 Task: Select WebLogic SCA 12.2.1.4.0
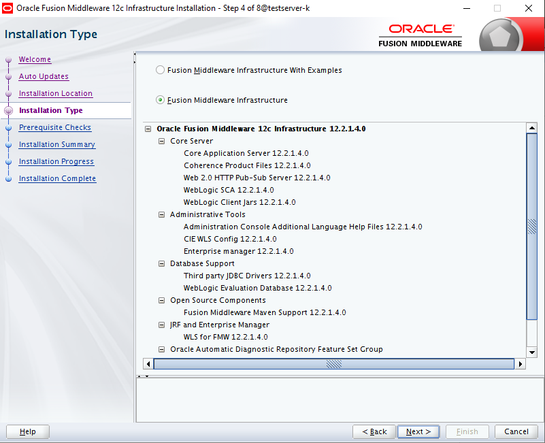pos(229,191)
